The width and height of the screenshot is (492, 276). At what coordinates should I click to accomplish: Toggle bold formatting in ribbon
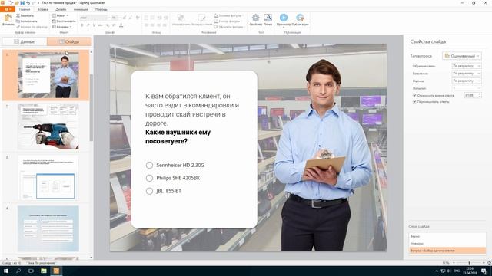[82, 25]
